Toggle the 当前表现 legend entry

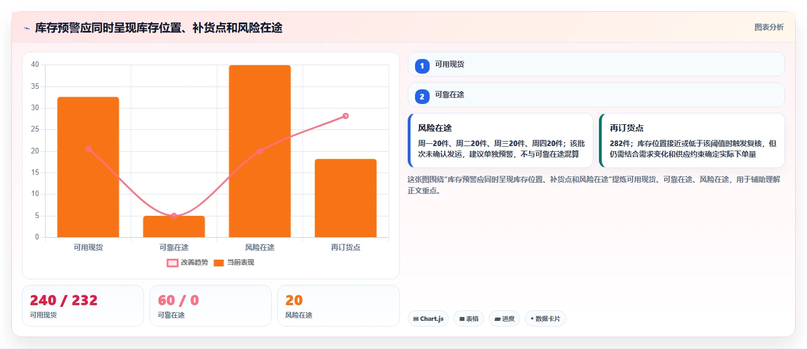(x=234, y=262)
